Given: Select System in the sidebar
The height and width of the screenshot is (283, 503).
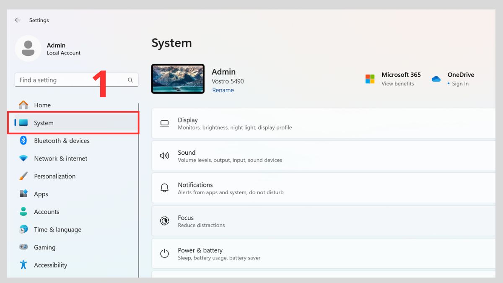Looking at the screenshot, I should (44, 123).
